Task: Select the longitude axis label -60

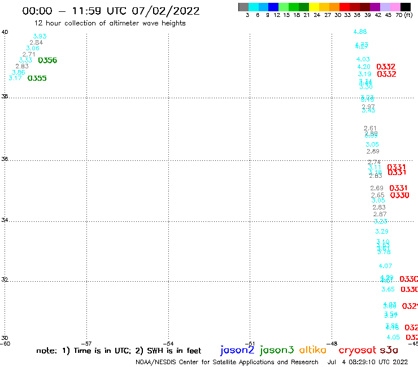Action: 5,343
